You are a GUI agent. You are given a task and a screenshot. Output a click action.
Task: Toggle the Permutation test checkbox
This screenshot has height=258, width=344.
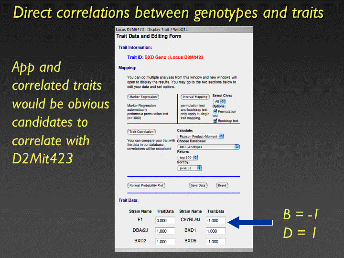pos(215,111)
